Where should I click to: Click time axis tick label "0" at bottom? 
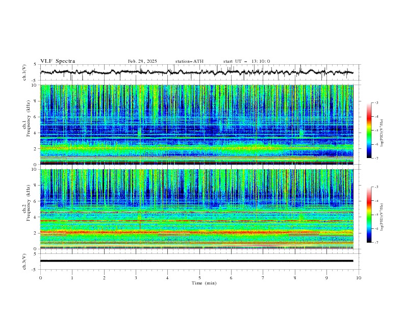(40, 278)
